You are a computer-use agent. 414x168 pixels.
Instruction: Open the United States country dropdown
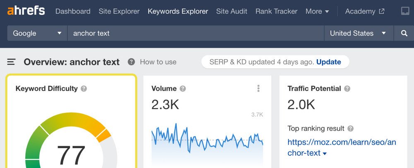click(358, 33)
